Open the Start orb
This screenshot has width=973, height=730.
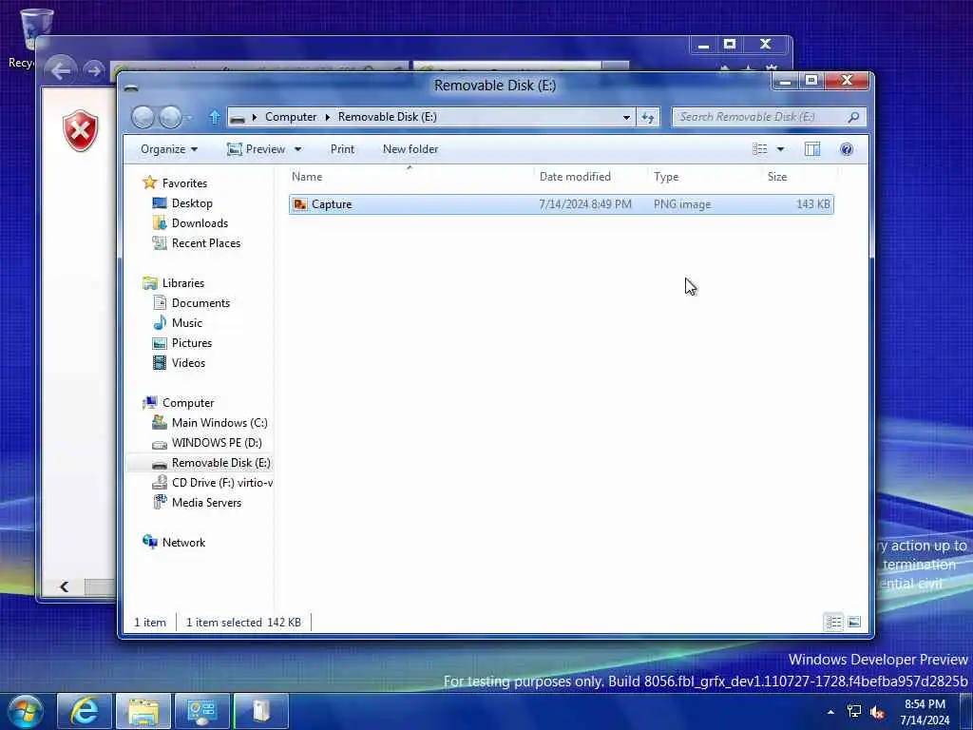(x=26, y=711)
